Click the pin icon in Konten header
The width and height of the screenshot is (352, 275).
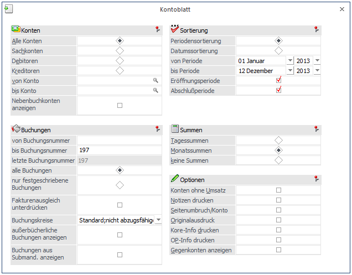coord(157,30)
